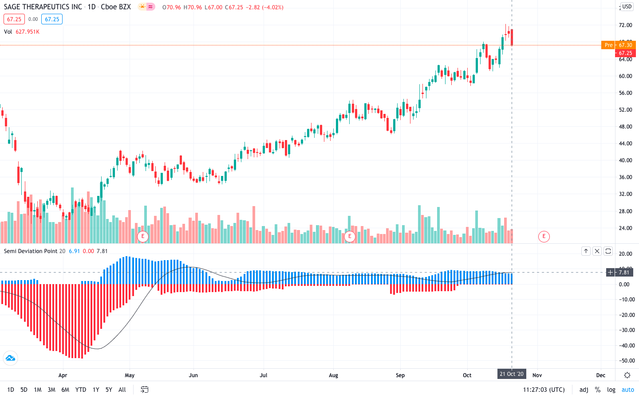Screen dimensions: 639x398
Task: Click the red 67.25 last price label
Action: coord(625,53)
